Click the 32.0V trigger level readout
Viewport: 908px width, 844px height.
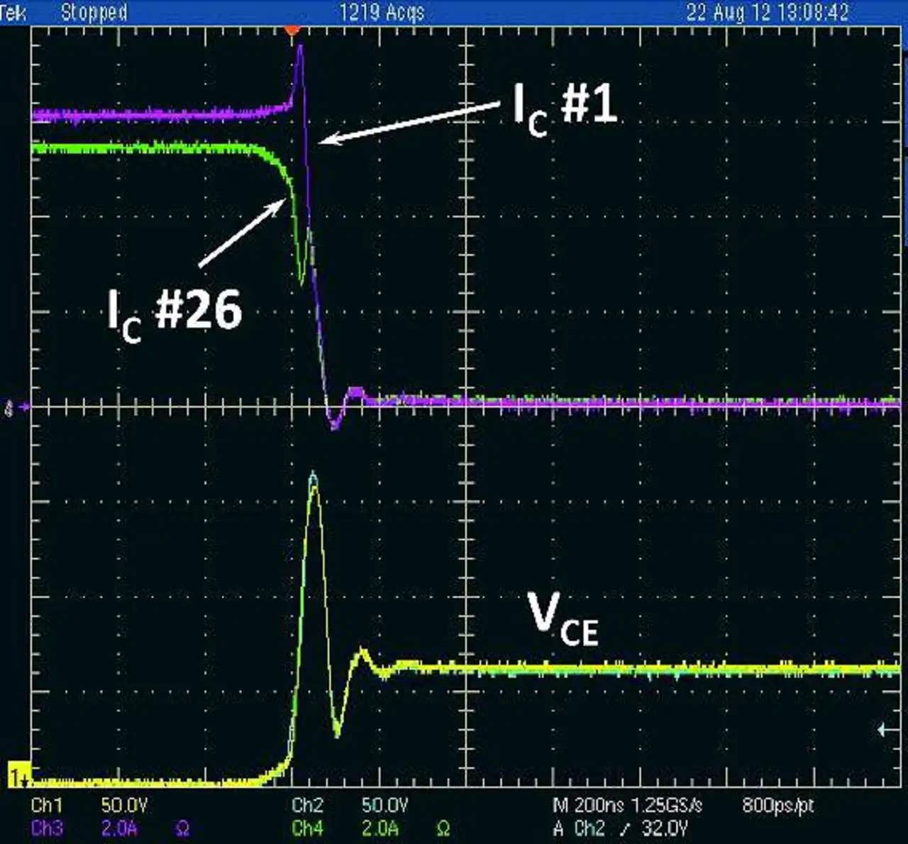click(x=665, y=828)
